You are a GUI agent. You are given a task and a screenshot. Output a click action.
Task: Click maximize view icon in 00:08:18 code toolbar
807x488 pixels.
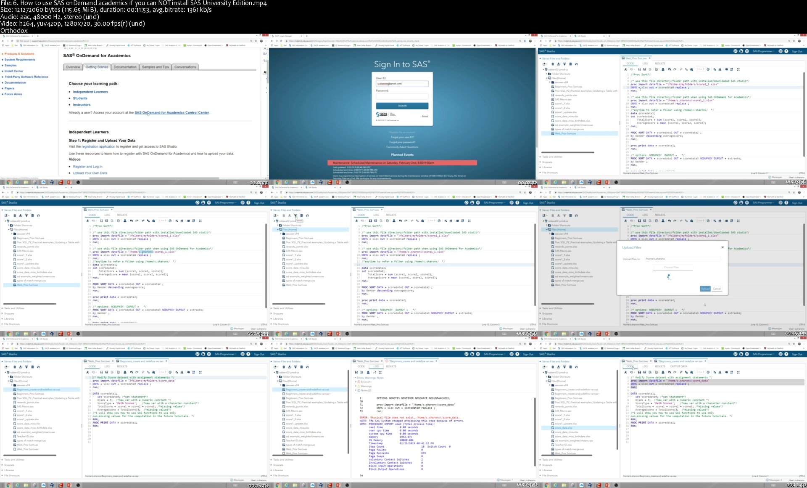(x=200, y=372)
